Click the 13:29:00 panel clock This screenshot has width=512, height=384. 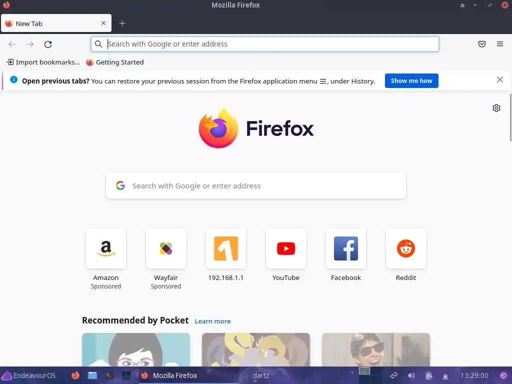(474, 375)
